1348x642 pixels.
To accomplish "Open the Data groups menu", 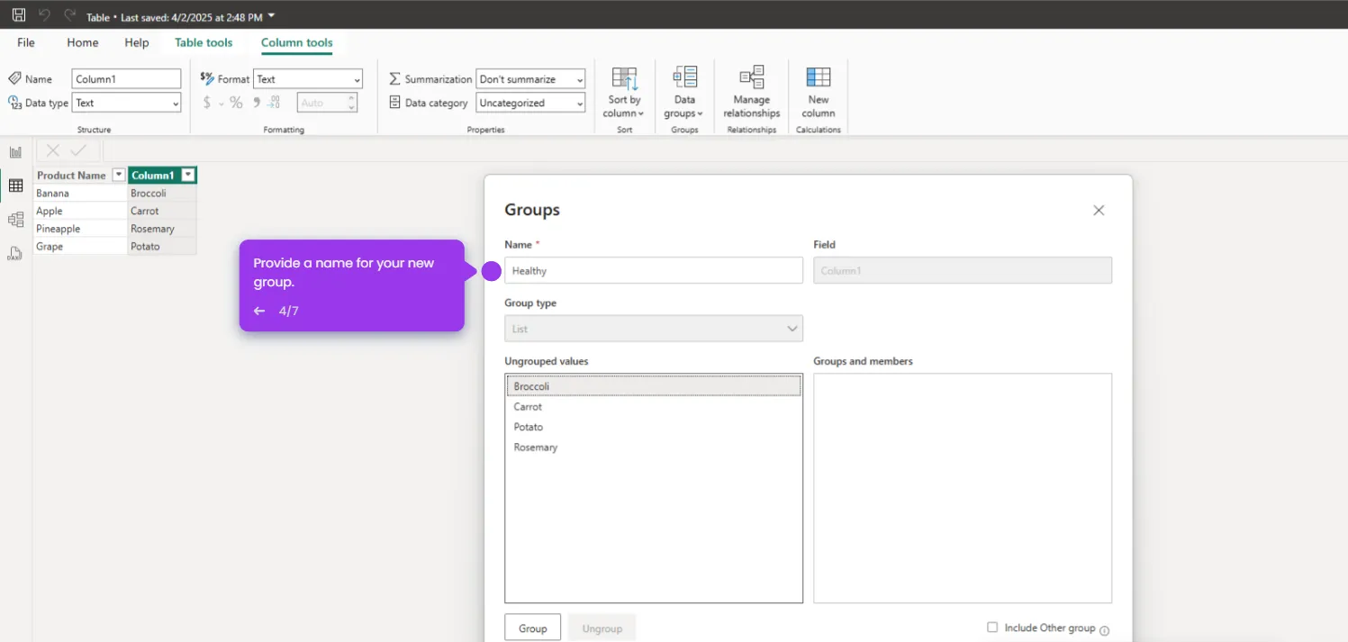I will [x=684, y=92].
